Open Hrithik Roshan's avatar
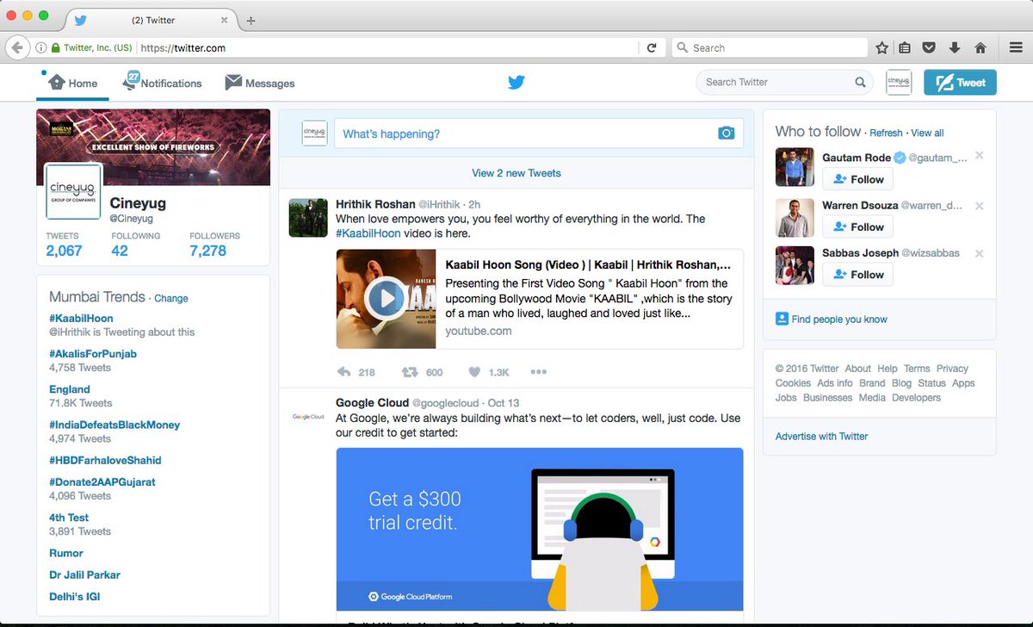The height and width of the screenshot is (627, 1033). coord(308,218)
